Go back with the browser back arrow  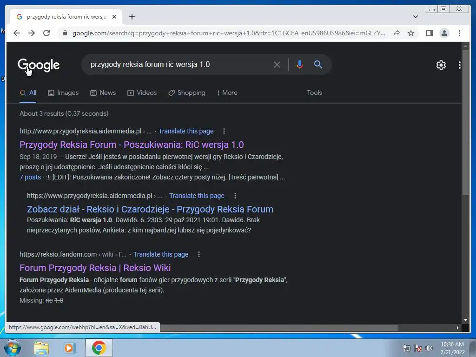(x=17, y=33)
